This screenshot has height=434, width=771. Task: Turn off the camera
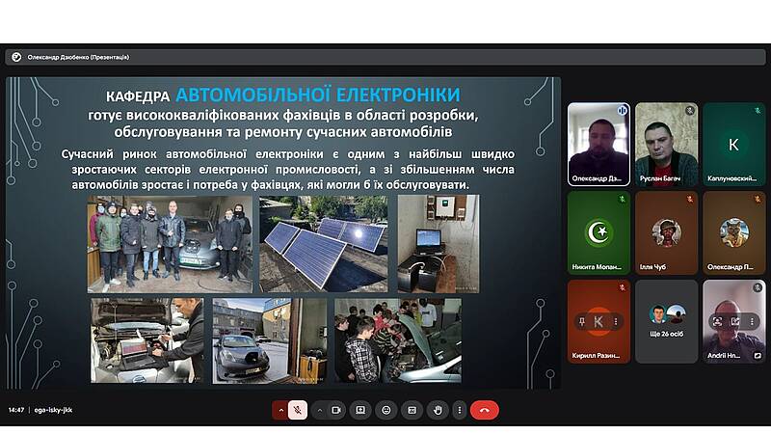tap(336, 410)
